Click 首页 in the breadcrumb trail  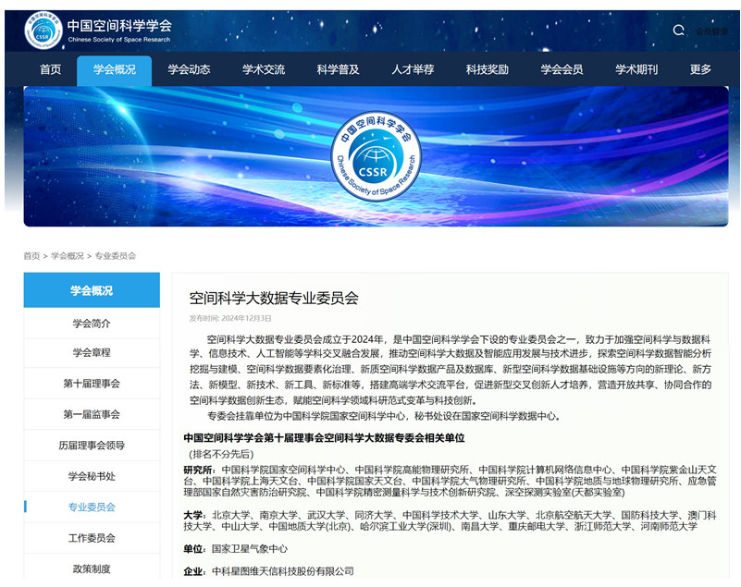click(31, 256)
